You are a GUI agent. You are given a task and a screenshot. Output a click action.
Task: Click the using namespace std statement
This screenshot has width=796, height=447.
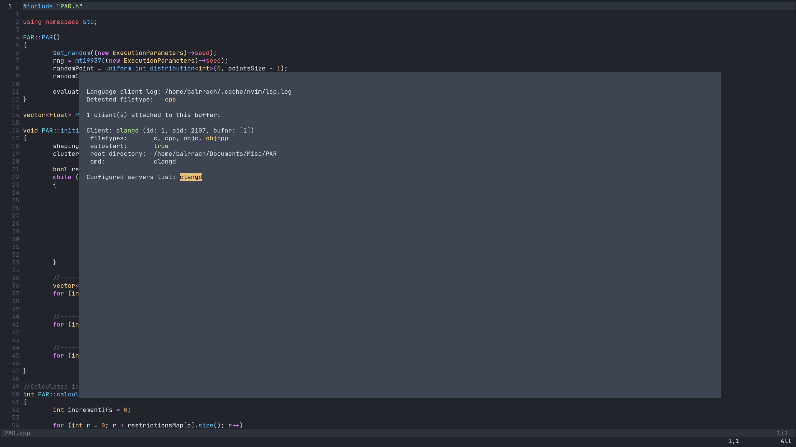(60, 22)
